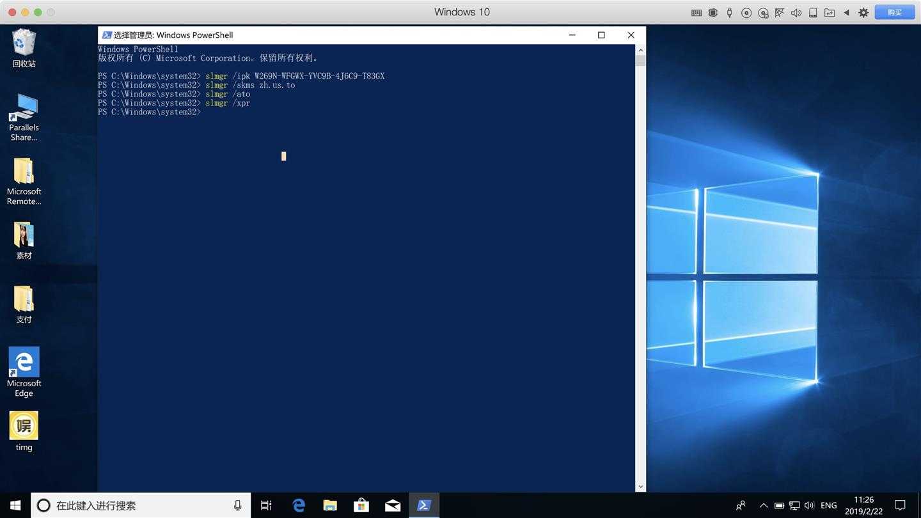The height and width of the screenshot is (518, 921).
Task: Click the slmgr /xpr command line
Action: 174,103
